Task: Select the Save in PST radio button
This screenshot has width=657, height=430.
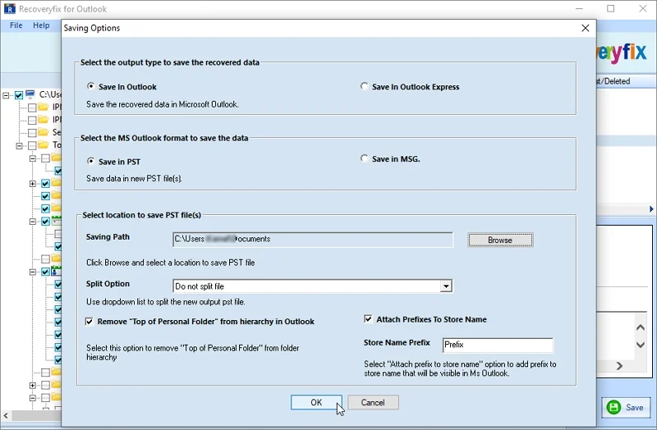Action: pos(90,161)
